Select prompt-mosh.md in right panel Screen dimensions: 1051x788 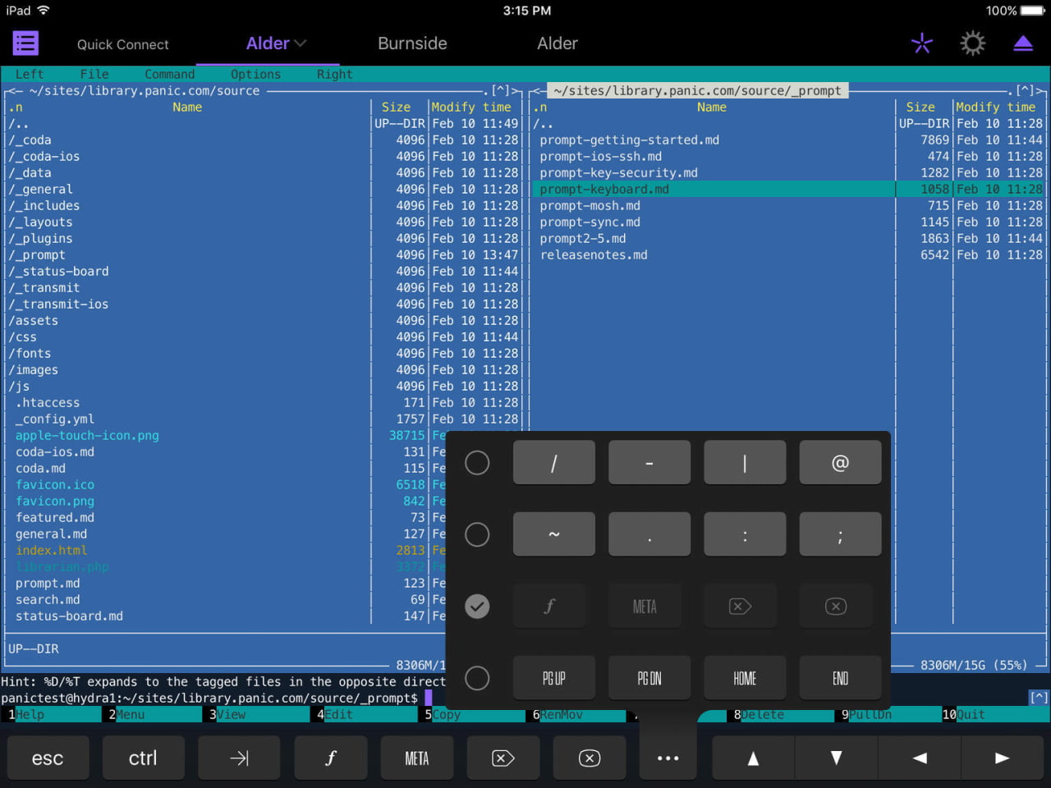(x=590, y=205)
